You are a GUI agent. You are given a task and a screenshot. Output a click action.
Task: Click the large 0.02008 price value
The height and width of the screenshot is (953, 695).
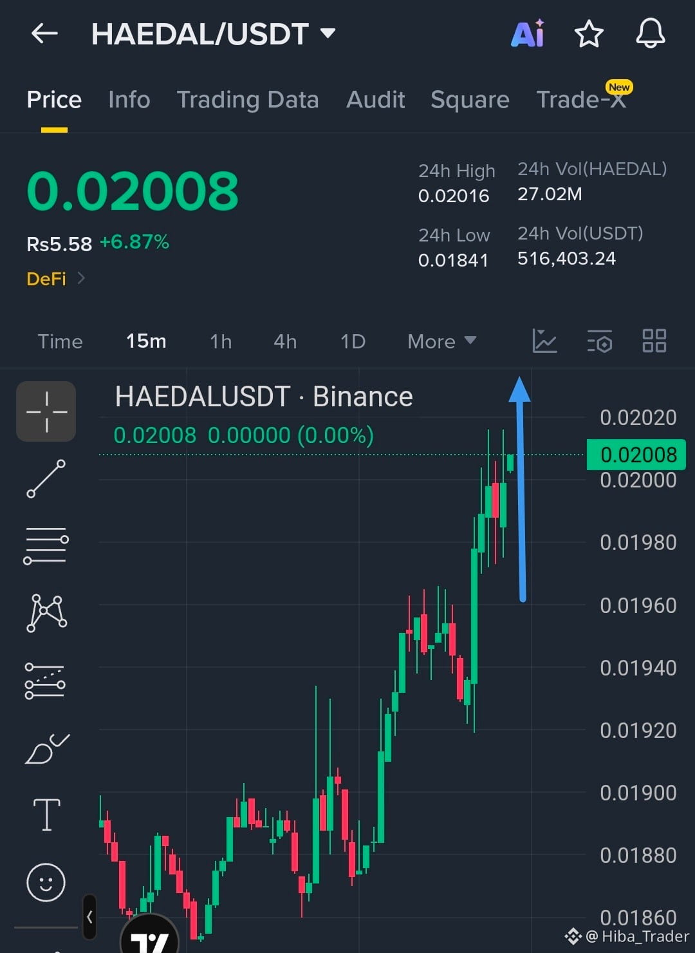133,191
